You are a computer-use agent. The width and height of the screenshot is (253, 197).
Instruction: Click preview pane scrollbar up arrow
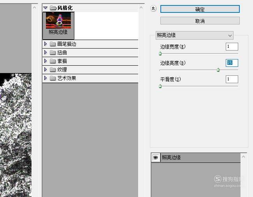(x=34, y=7)
